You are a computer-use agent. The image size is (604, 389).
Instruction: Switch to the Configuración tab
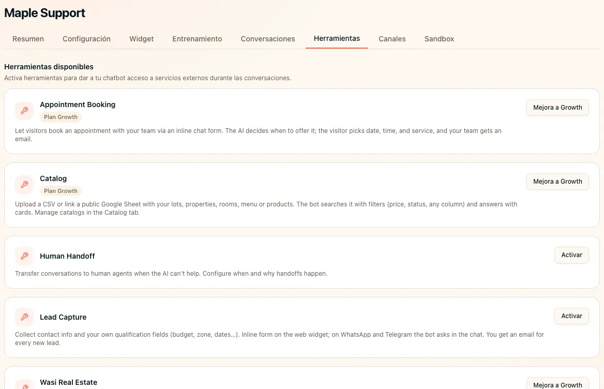(87, 39)
